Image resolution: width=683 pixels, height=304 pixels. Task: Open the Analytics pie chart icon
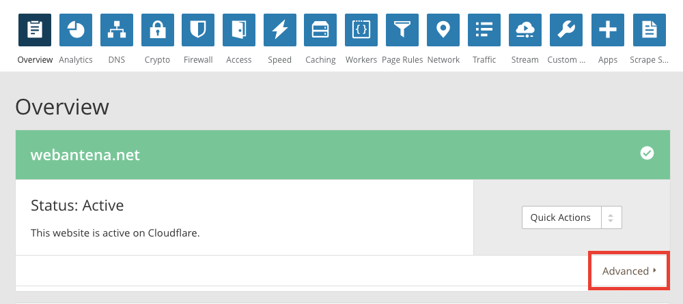(x=76, y=30)
